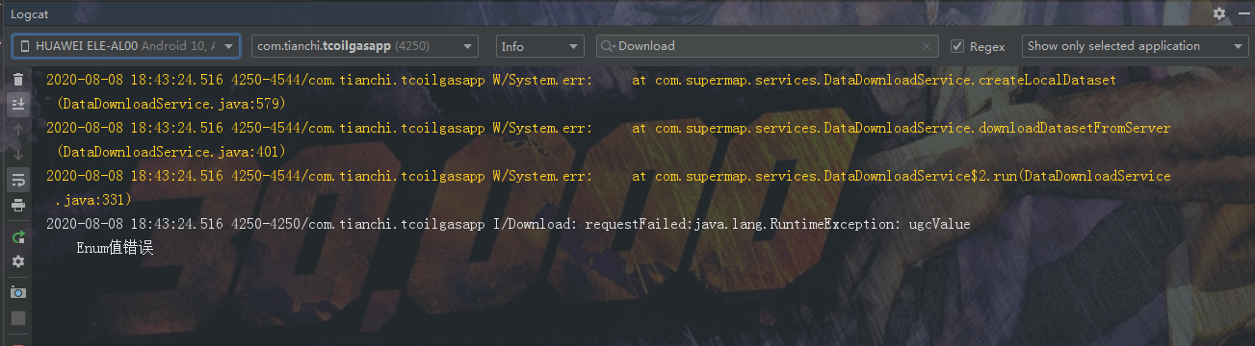Click the downloadDatasetFromServer stack trace line
The image size is (1255, 346).
click(x=608, y=127)
